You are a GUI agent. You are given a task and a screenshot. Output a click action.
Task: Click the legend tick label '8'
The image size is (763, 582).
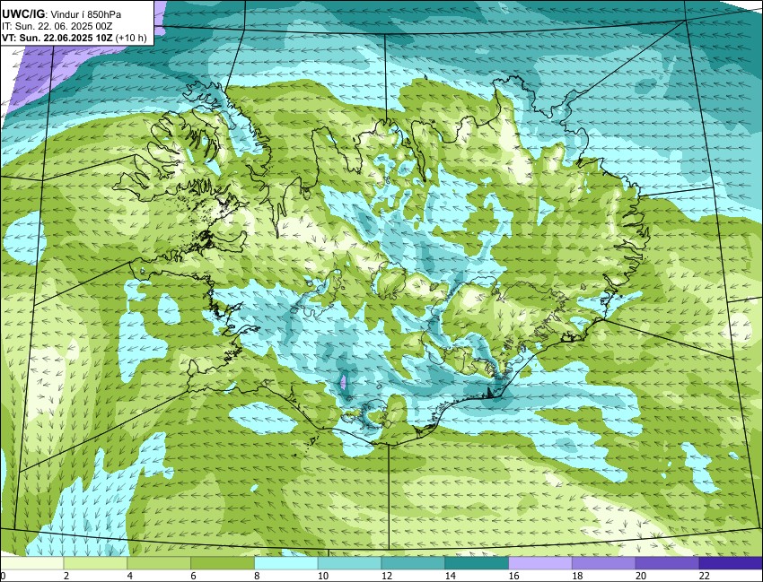[257, 576]
